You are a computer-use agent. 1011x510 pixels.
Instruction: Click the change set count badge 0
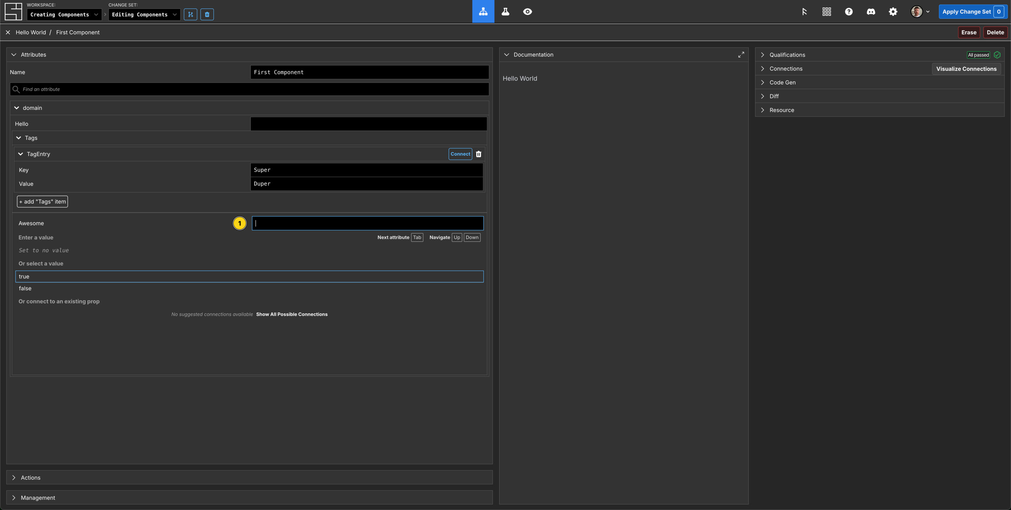tap(999, 11)
